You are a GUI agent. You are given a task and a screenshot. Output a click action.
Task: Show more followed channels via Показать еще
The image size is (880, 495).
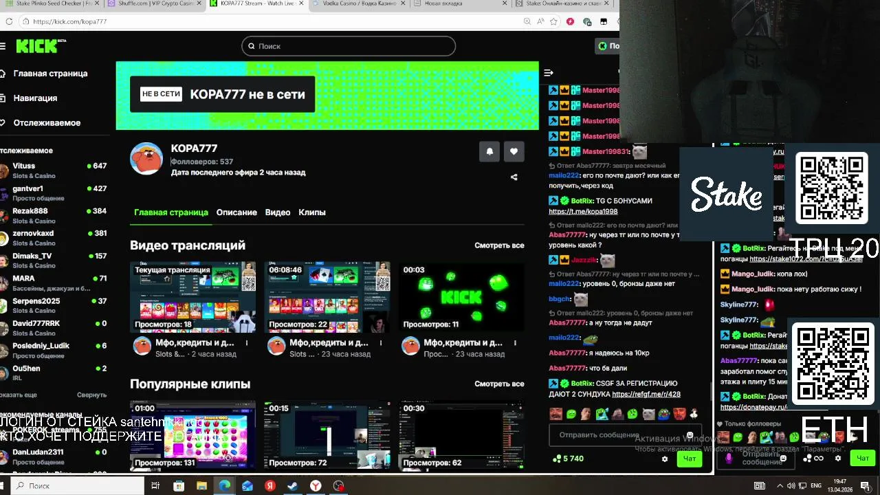[19, 395]
